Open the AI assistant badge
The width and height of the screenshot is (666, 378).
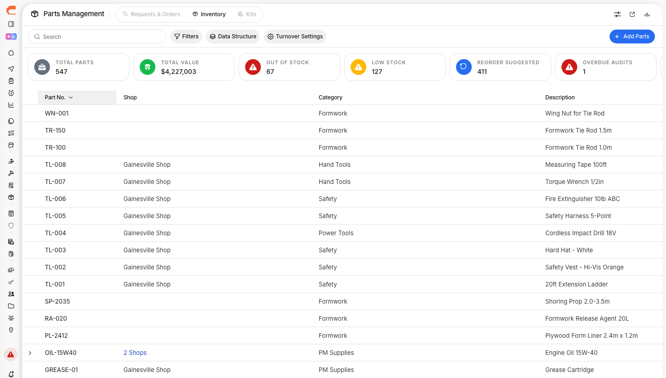tap(11, 37)
